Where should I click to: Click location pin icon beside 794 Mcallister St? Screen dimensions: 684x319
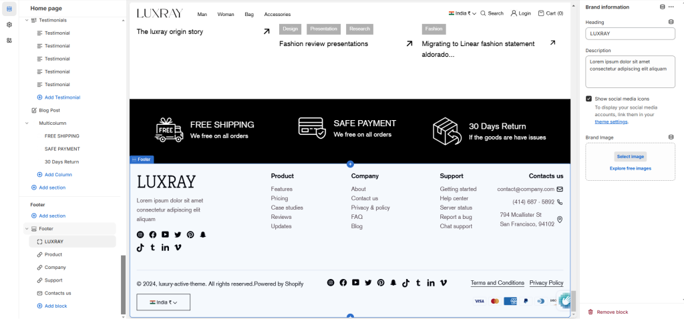pos(560,219)
